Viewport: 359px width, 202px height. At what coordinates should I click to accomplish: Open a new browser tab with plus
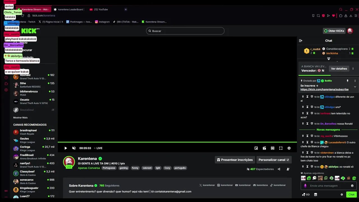[126, 10]
